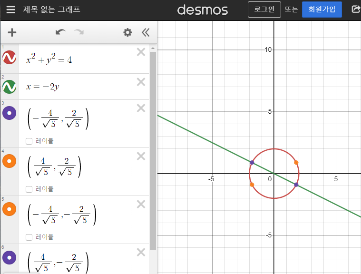
Task: Delete the x²+y²=4 expression
Action: [x=141, y=52]
